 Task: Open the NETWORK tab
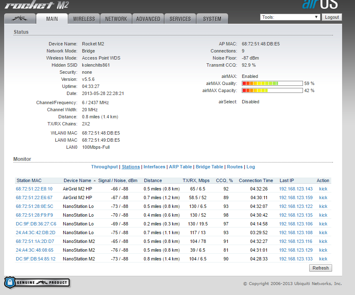116,19
